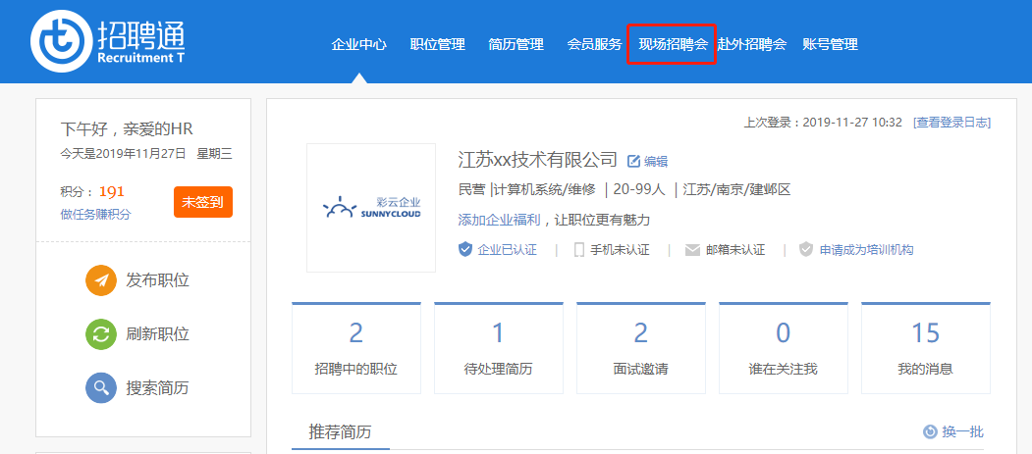
Task: Open the 企业中心 menu
Action: (358, 44)
